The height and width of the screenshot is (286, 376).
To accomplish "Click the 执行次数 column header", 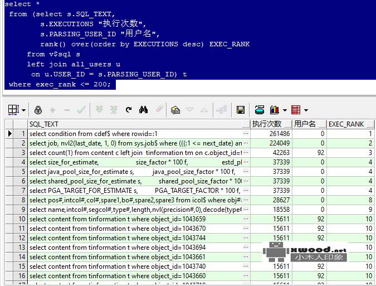I will (271, 124).
